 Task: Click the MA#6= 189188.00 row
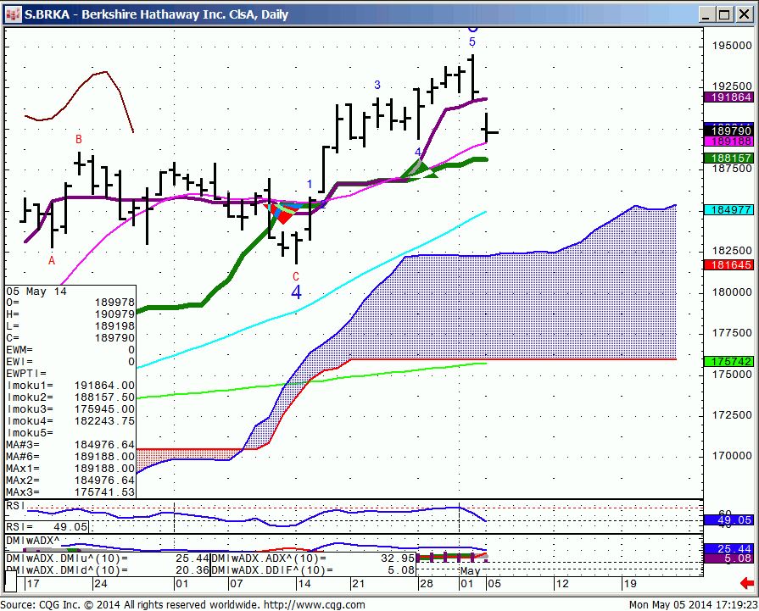(70, 457)
